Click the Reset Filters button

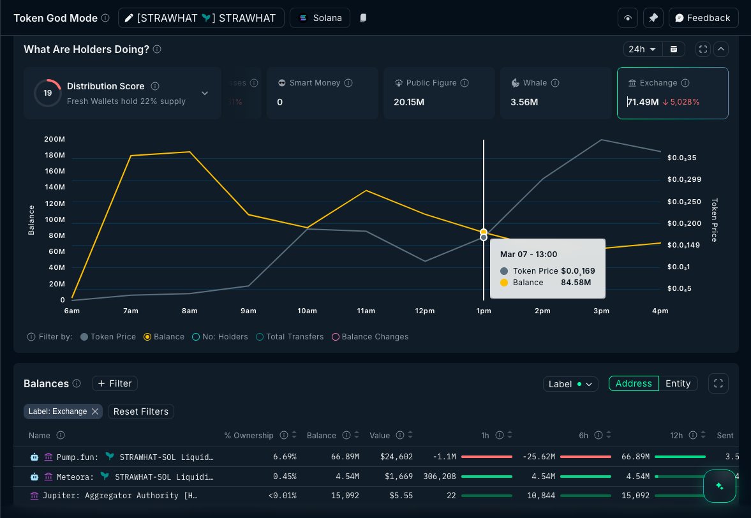coord(140,411)
